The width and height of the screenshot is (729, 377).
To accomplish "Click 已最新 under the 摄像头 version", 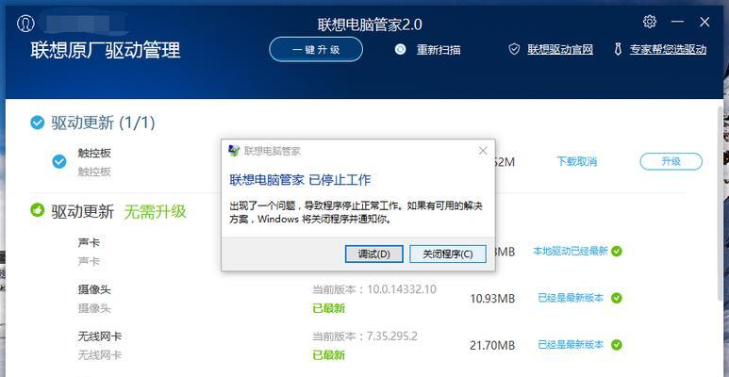I will 329,308.
